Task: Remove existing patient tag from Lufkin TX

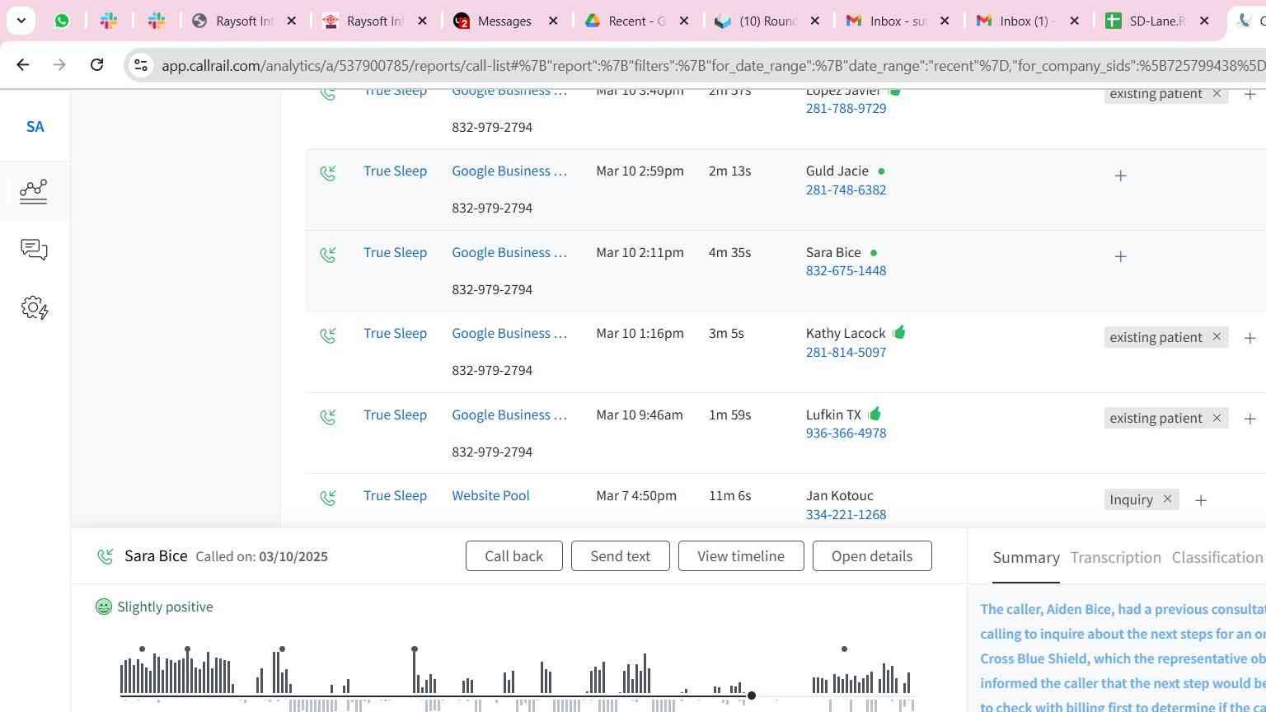Action: tap(1217, 418)
